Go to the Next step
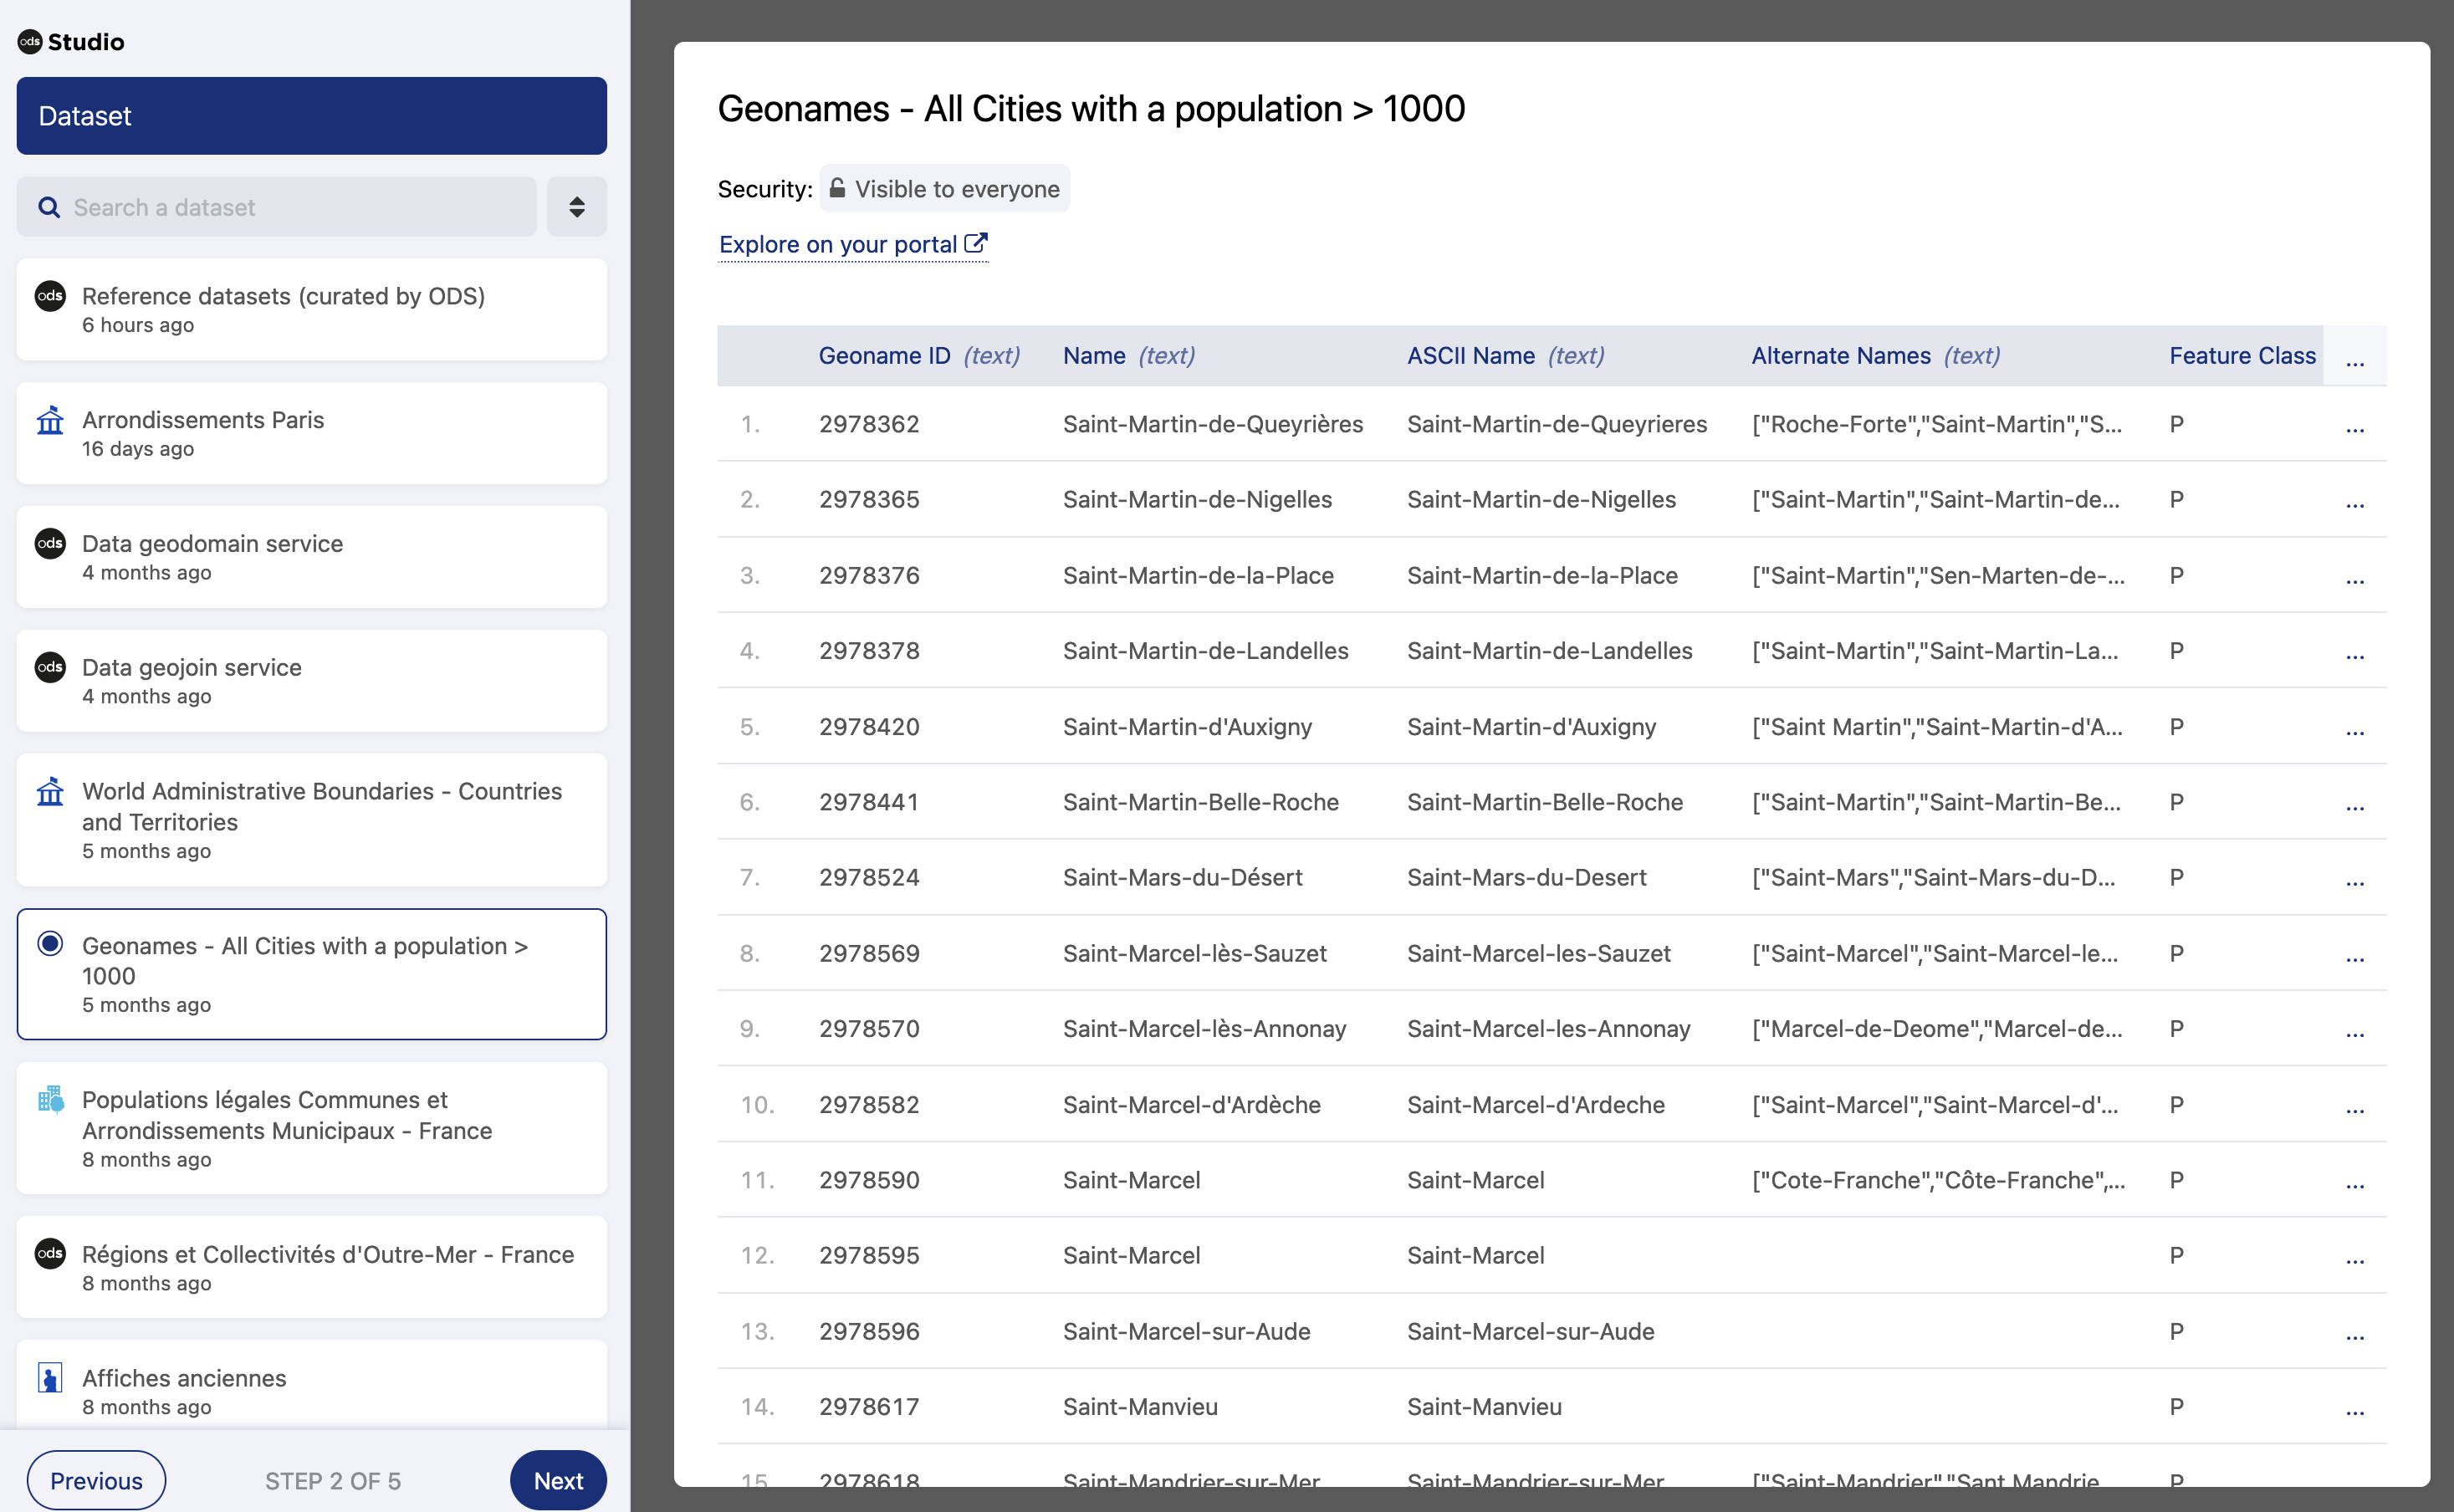2454x1512 pixels. point(557,1480)
